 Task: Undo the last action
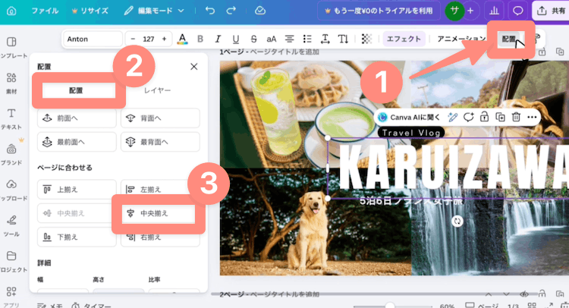click(x=209, y=11)
